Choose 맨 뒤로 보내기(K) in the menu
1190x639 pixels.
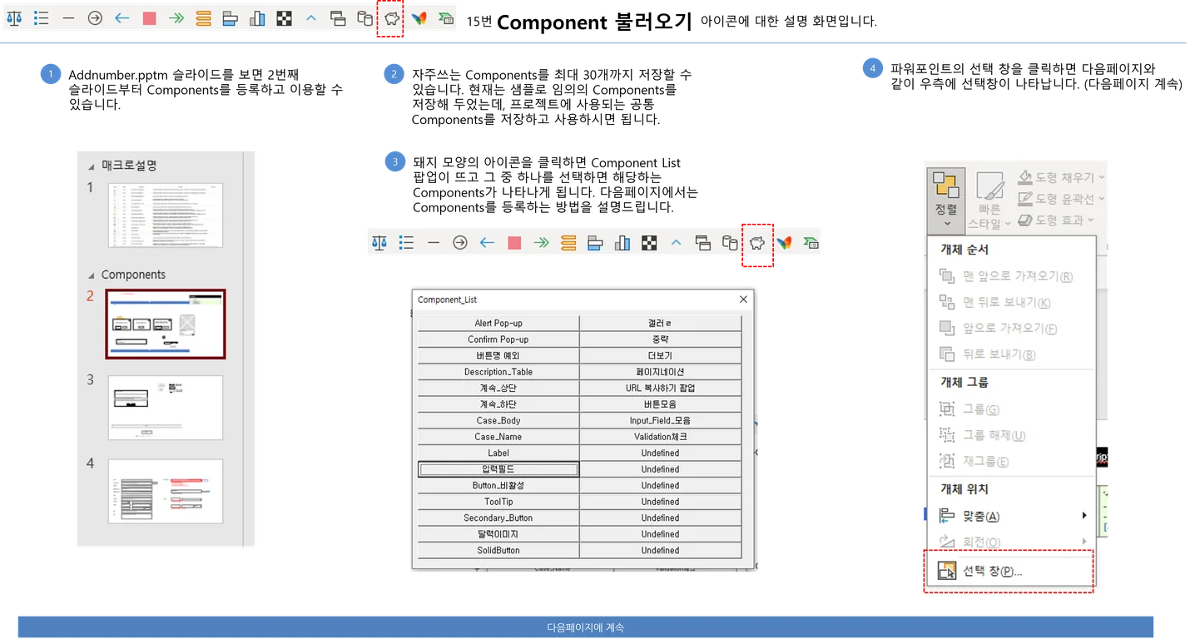tap(1012, 302)
